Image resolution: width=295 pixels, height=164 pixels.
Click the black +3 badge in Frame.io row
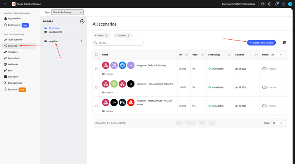(131, 84)
